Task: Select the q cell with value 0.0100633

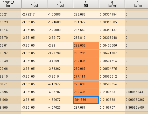Action: click(x=112, y=92)
